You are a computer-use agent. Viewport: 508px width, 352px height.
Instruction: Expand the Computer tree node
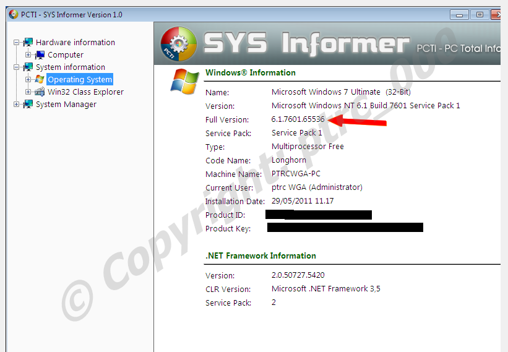[28, 54]
